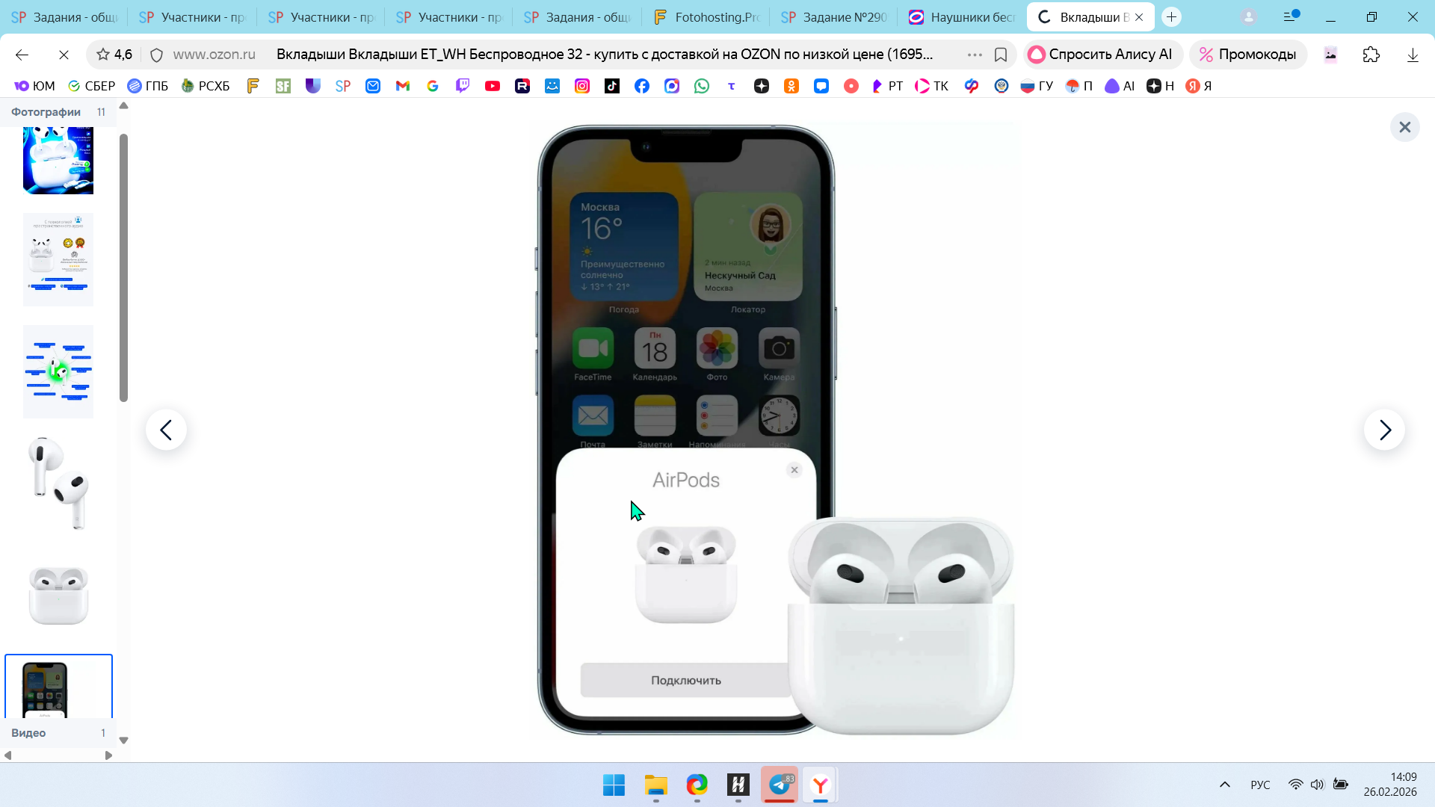Image resolution: width=1435 pixels, height=807 pixels.
Task: Click the bookmark page icon in address bar
Action: (1001, 55)
